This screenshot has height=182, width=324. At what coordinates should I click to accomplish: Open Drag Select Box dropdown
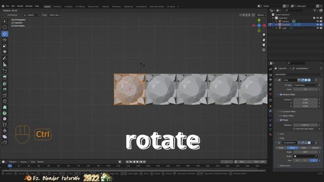pyautogui.click(x=55, y=15)
